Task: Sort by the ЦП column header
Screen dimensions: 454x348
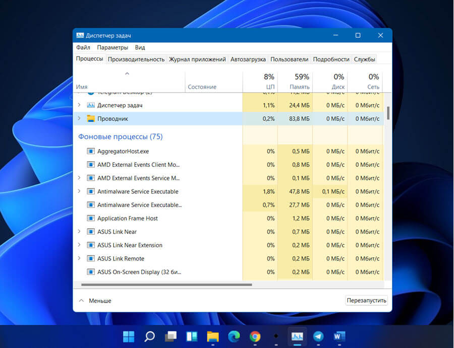Action: (260, 81)
